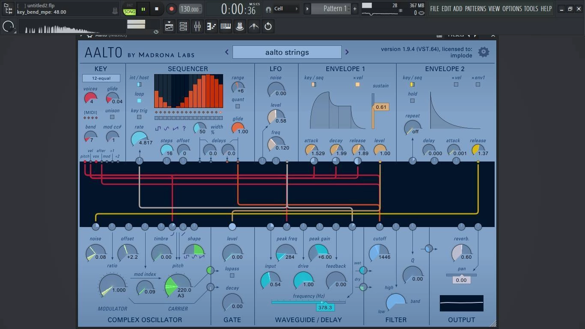Click tempo 130.000 field

pos(190,9)
